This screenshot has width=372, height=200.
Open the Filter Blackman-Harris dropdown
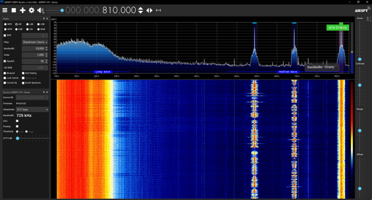(35, 42)
